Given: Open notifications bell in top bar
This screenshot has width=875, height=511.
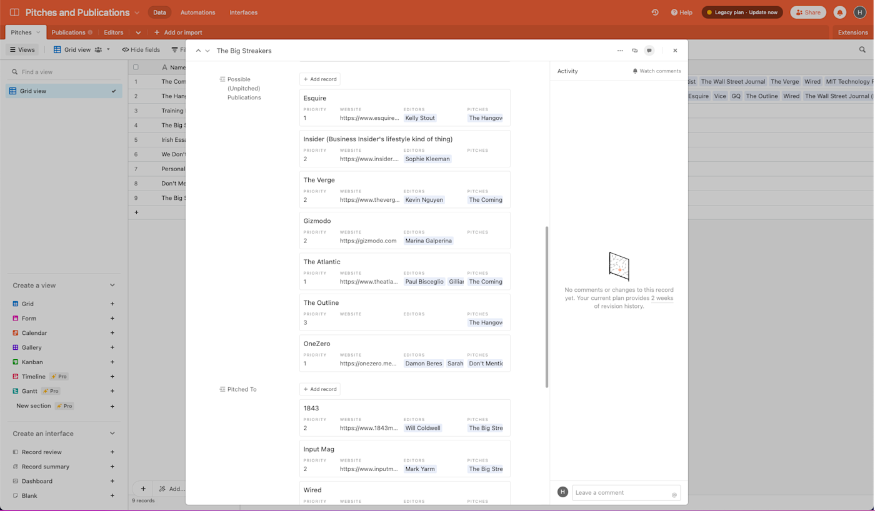Looking at the screenshot, I should [840, 12].
